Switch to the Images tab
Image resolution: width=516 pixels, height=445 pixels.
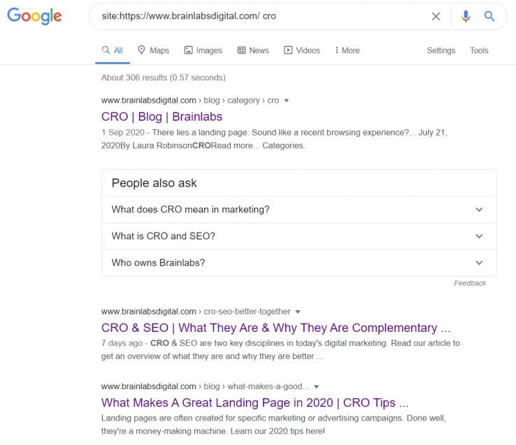point(203,50)
